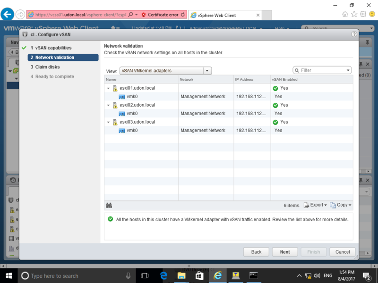Click the smiley feedback icon
The height and width of the screenshot is (283, 378).
372,14
